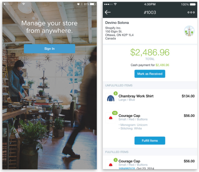The height and width of the screenshot is (172, 199).
Task: Tap the fulfilled Courage Cap thumbnail
Action: point(111,164)
